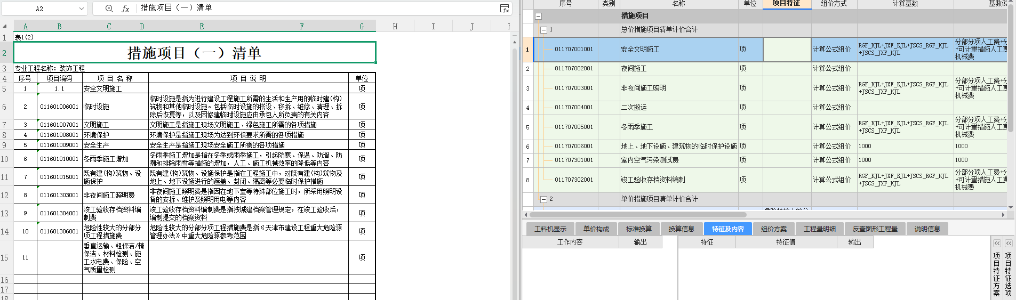Open the formula bar expand icon at right end
Image resolution: width=1016 pixels, height=300 pixels.
505,9
